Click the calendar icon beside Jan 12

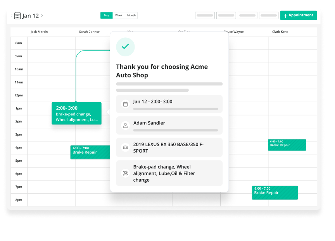tap(17, 16)
